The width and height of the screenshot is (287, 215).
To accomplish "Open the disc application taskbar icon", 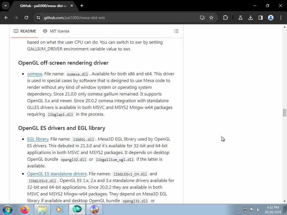I will pyautogui.click(x=94, y=209).
